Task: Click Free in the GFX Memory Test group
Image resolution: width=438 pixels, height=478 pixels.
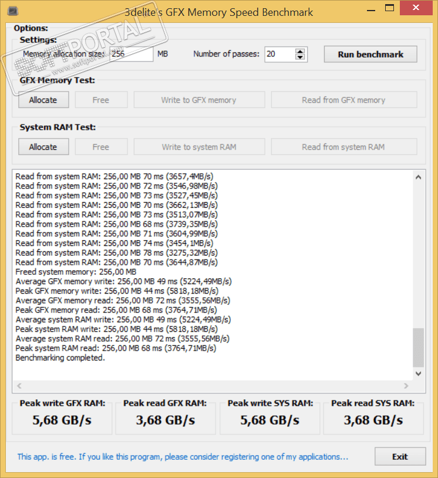Action: [101, 100]
